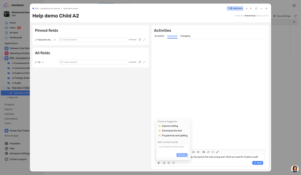Open Dashboards in the sidebar
301x175 pixels.
pos(16,38)
